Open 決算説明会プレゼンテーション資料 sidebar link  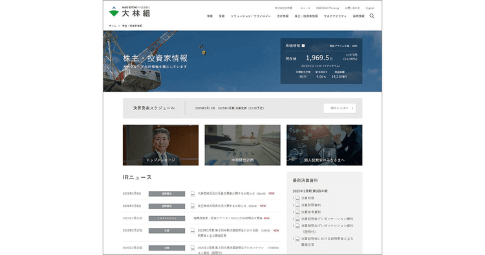point(327,219)
